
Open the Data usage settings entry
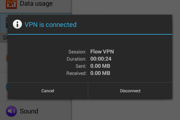click(x=36, y=4)
